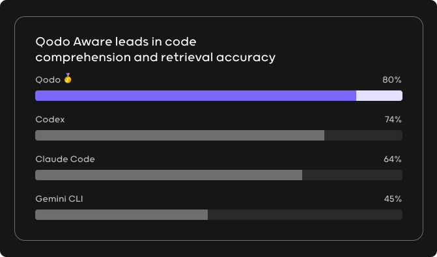Click the Codex label
This screenshot has height=257, width=437.
(x=50, y=120)
